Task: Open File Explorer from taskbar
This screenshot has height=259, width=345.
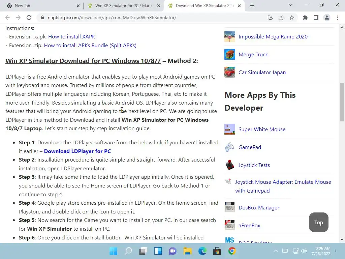Action: 188,251
